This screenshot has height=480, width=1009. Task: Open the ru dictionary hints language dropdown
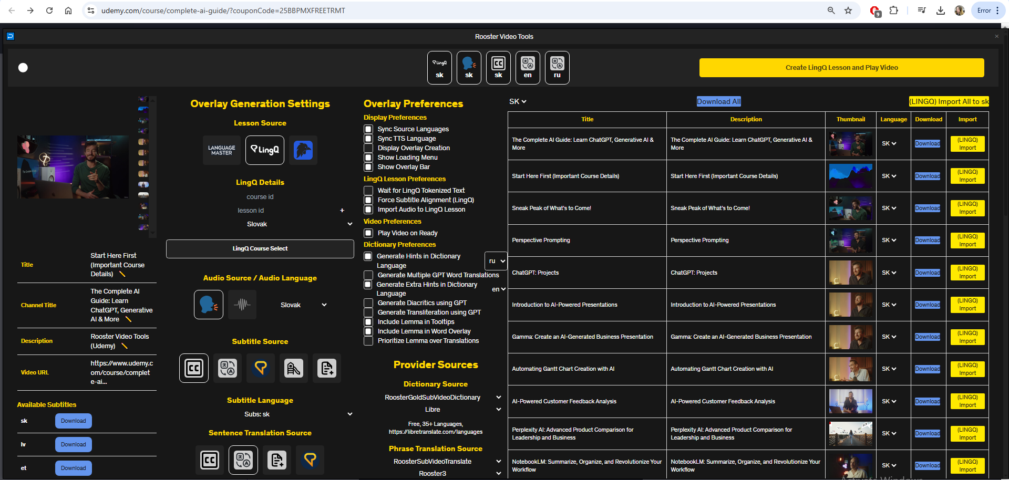[x=496, y=261]
